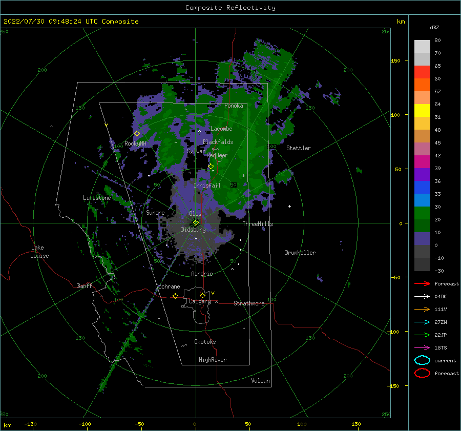Select the magenta 42 dBZ swatch

(422, 161)
